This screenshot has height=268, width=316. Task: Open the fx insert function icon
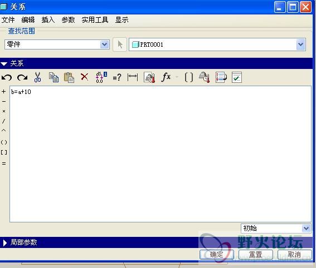pyautogui.click(x=166, y=77)
